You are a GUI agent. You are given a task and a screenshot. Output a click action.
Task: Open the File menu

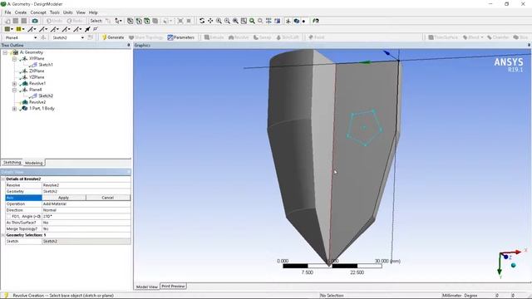pyautogui.click(x=7, y=12)
